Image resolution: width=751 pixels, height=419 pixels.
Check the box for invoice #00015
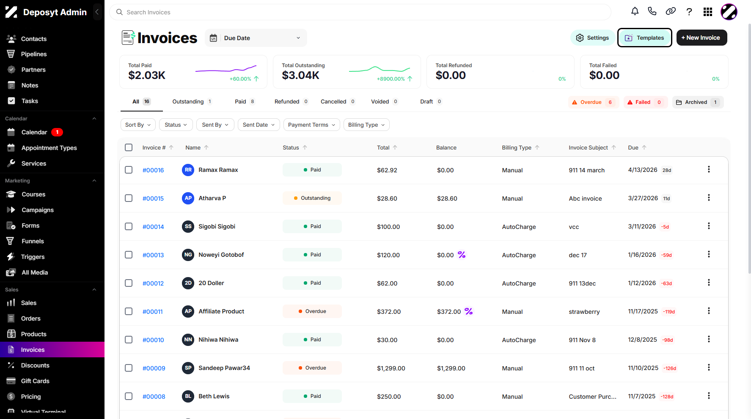tap(129, 198)
